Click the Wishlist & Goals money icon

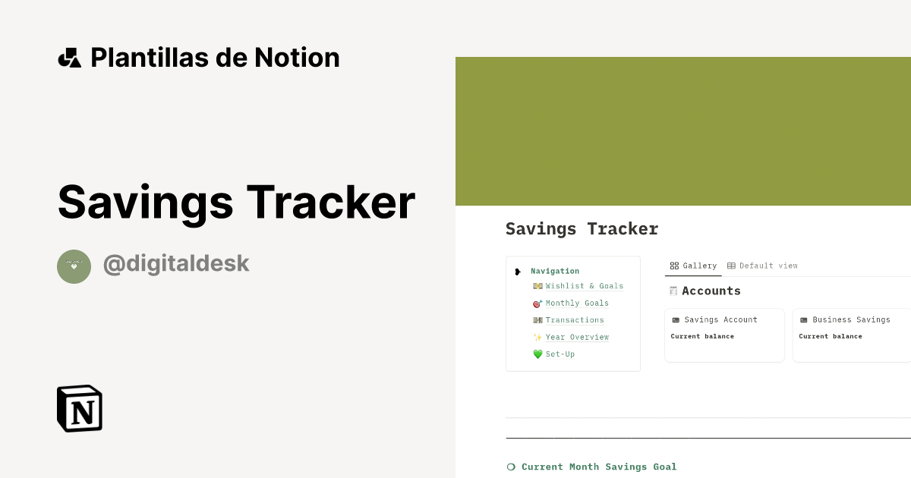[x=538, y=286]
